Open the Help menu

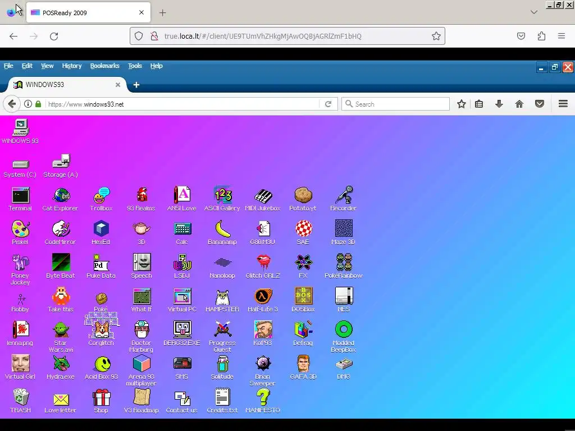coord(156,66)
